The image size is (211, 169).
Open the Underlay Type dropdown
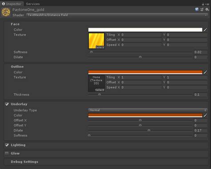point(147,110)
